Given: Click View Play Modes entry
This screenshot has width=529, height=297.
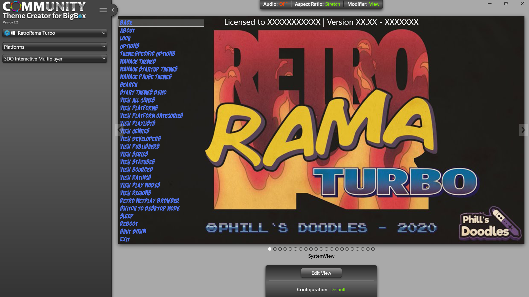Looking at the screenshot, I should 140,185.
